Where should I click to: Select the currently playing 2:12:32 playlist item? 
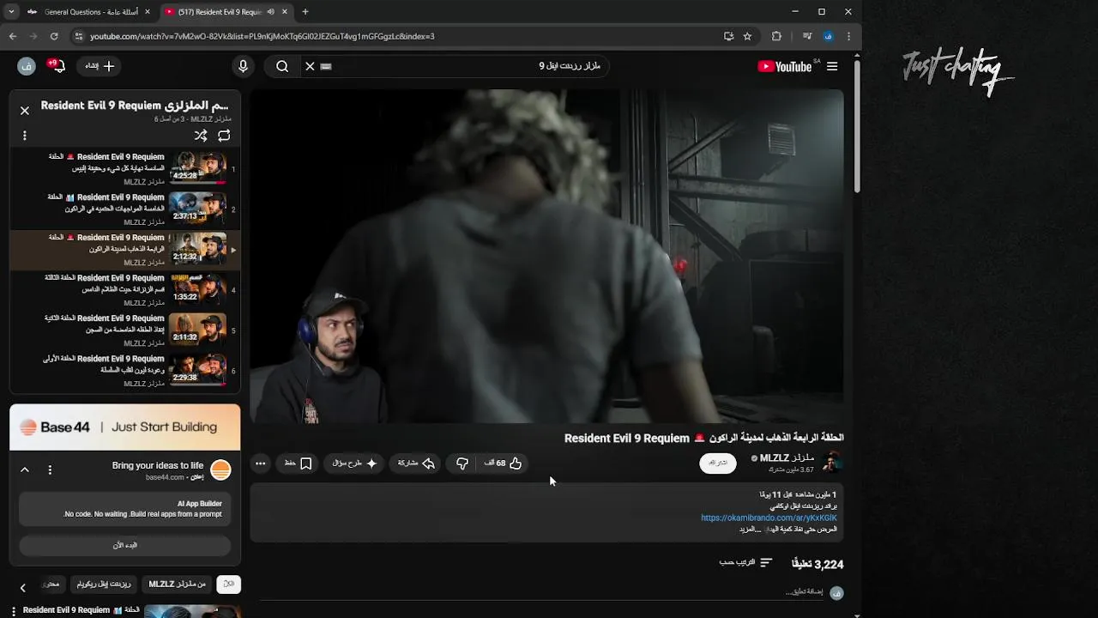click(x=125, y=250)
